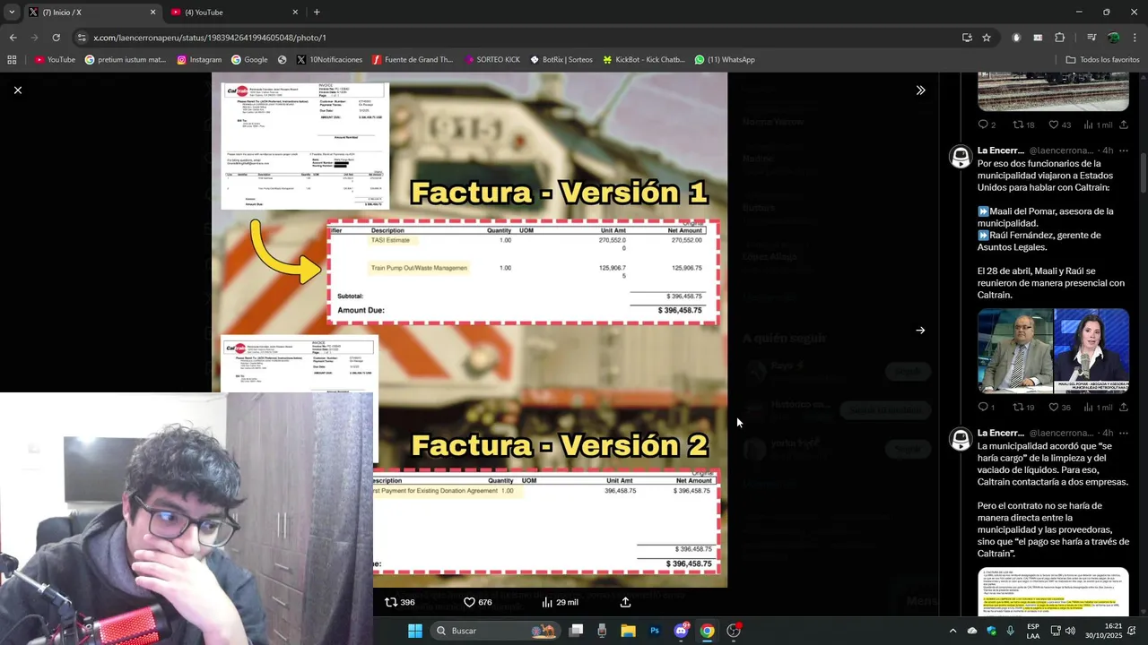
Task: Click microphone icon in system tray
Action: pyautogui.click(x=1011, y=631)
